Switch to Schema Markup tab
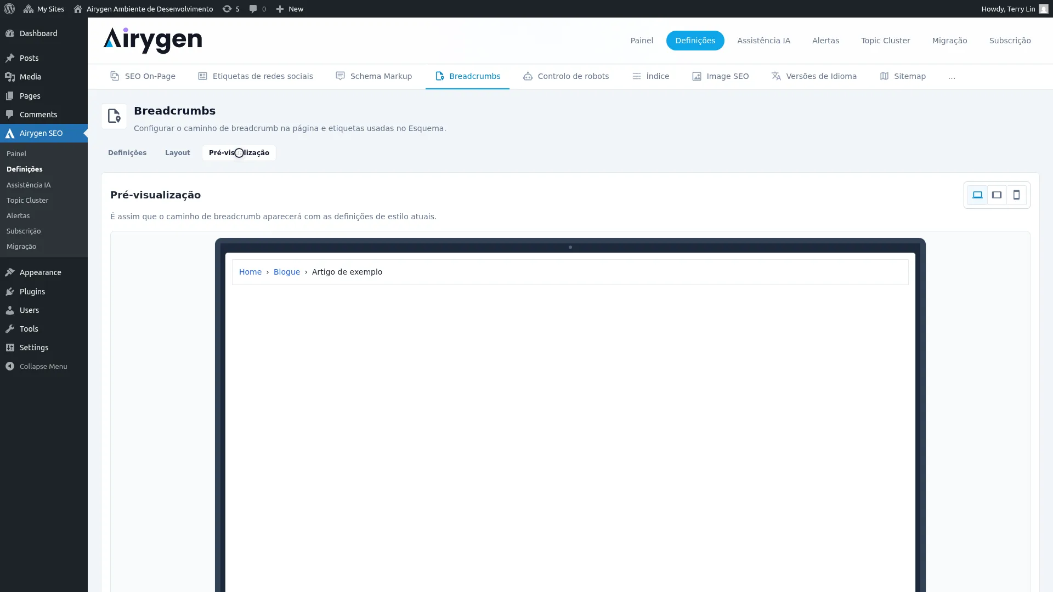 click(x=373, y=76)
